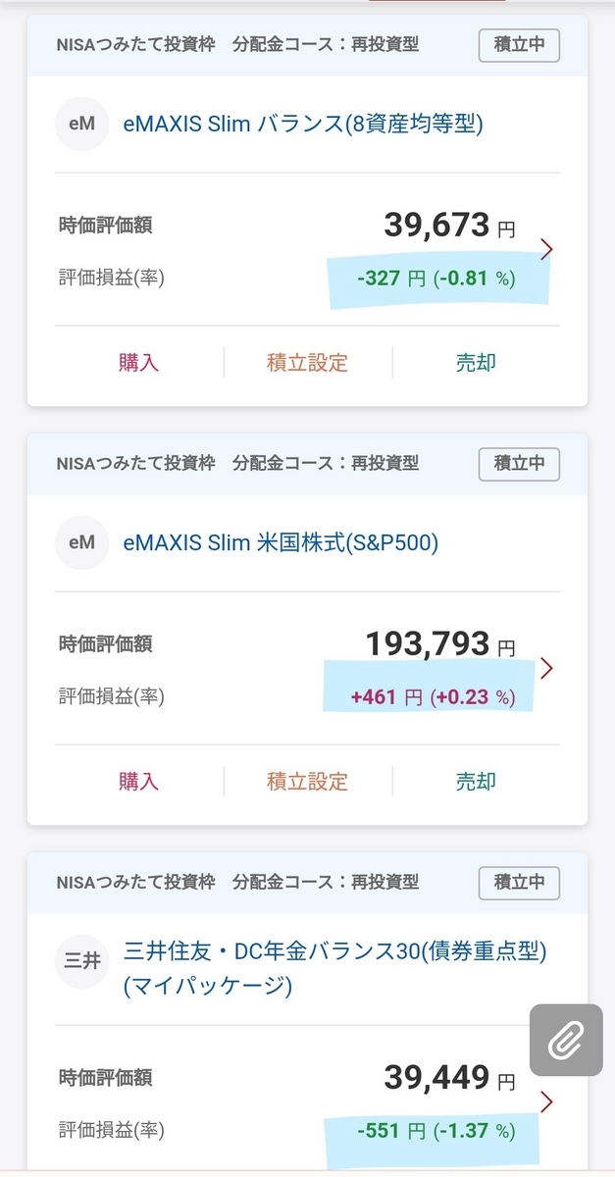Tap 積立中 badge on the 三井住友 card
The image size is (615, 1177).
519,882
